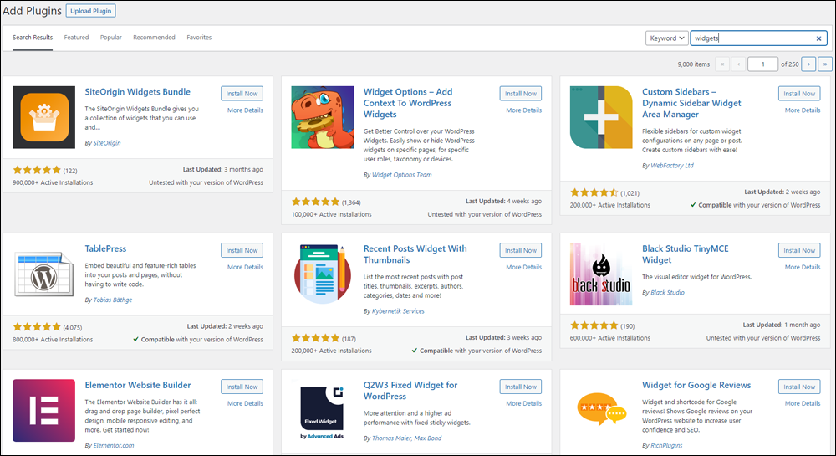Visit the Tobias Bäthge author link
Image resolution: width=836 pixels, height=456 pixels.
[113, 300]
